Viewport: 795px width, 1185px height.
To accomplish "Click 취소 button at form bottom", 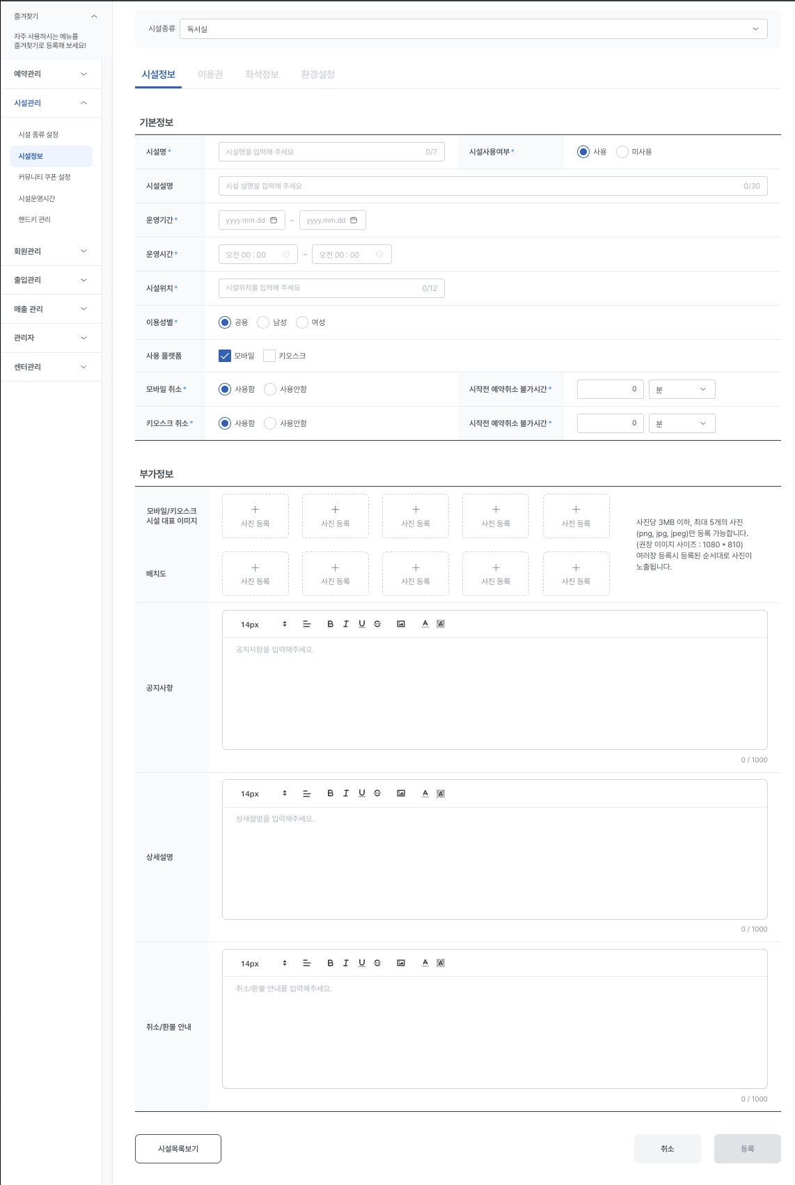I will (x=667, y=1149).
